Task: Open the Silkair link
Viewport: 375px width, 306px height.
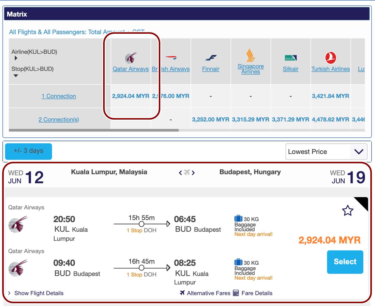Action: coord(291,69)
